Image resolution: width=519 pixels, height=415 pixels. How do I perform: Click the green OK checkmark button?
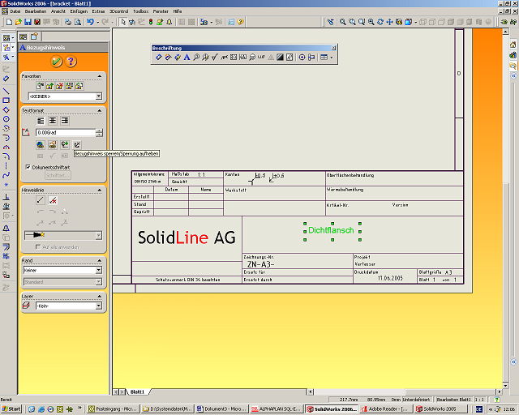click(56, 62)
